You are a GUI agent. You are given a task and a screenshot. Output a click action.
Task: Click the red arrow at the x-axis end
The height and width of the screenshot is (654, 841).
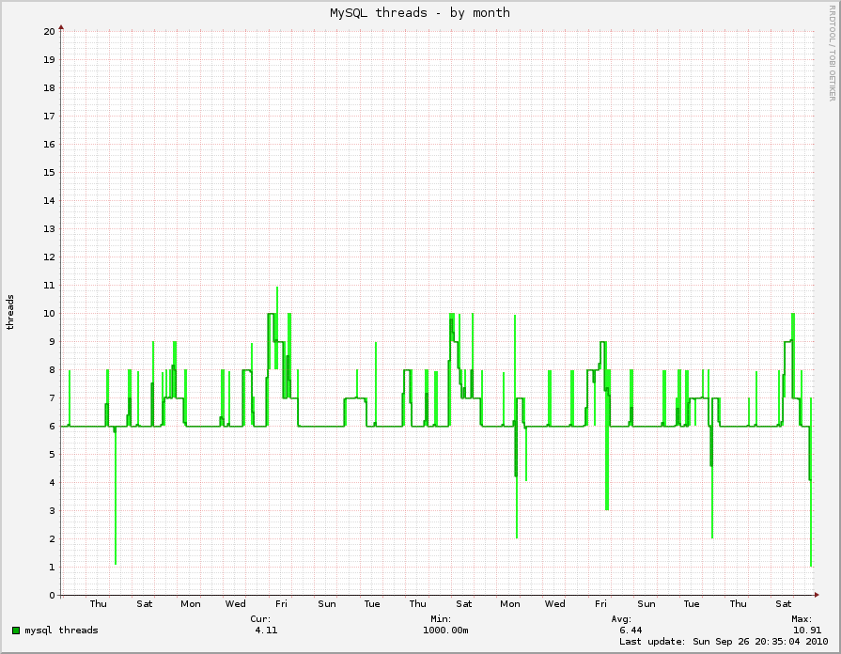tap(817, 595)
